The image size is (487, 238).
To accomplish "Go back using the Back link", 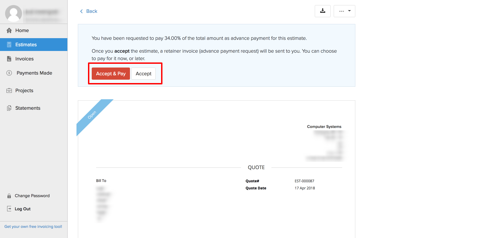I will [x=89, y=11].
